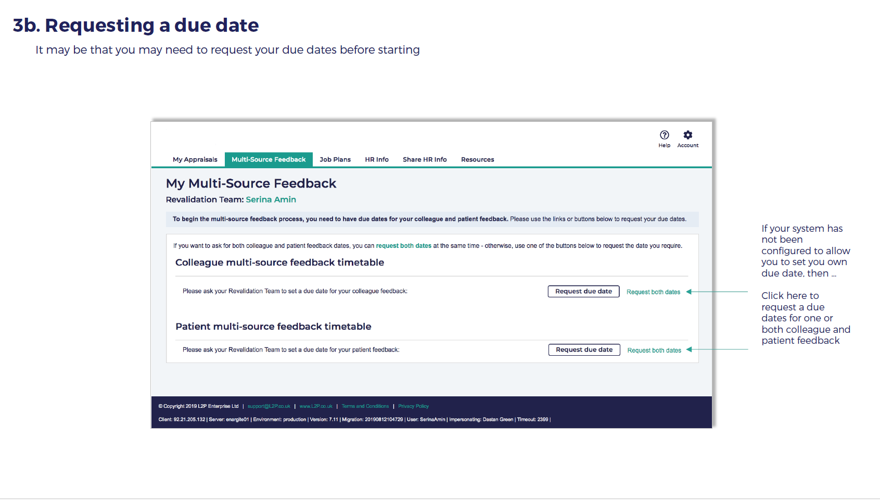Click the Patient multi-source feedback timetable heading

(273, 327)
